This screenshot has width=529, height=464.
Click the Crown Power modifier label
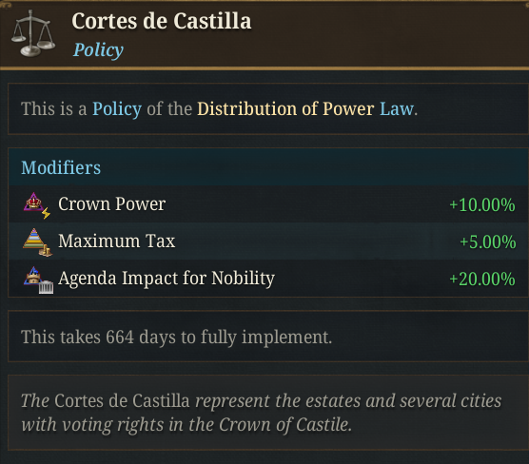tap(111, 204)
